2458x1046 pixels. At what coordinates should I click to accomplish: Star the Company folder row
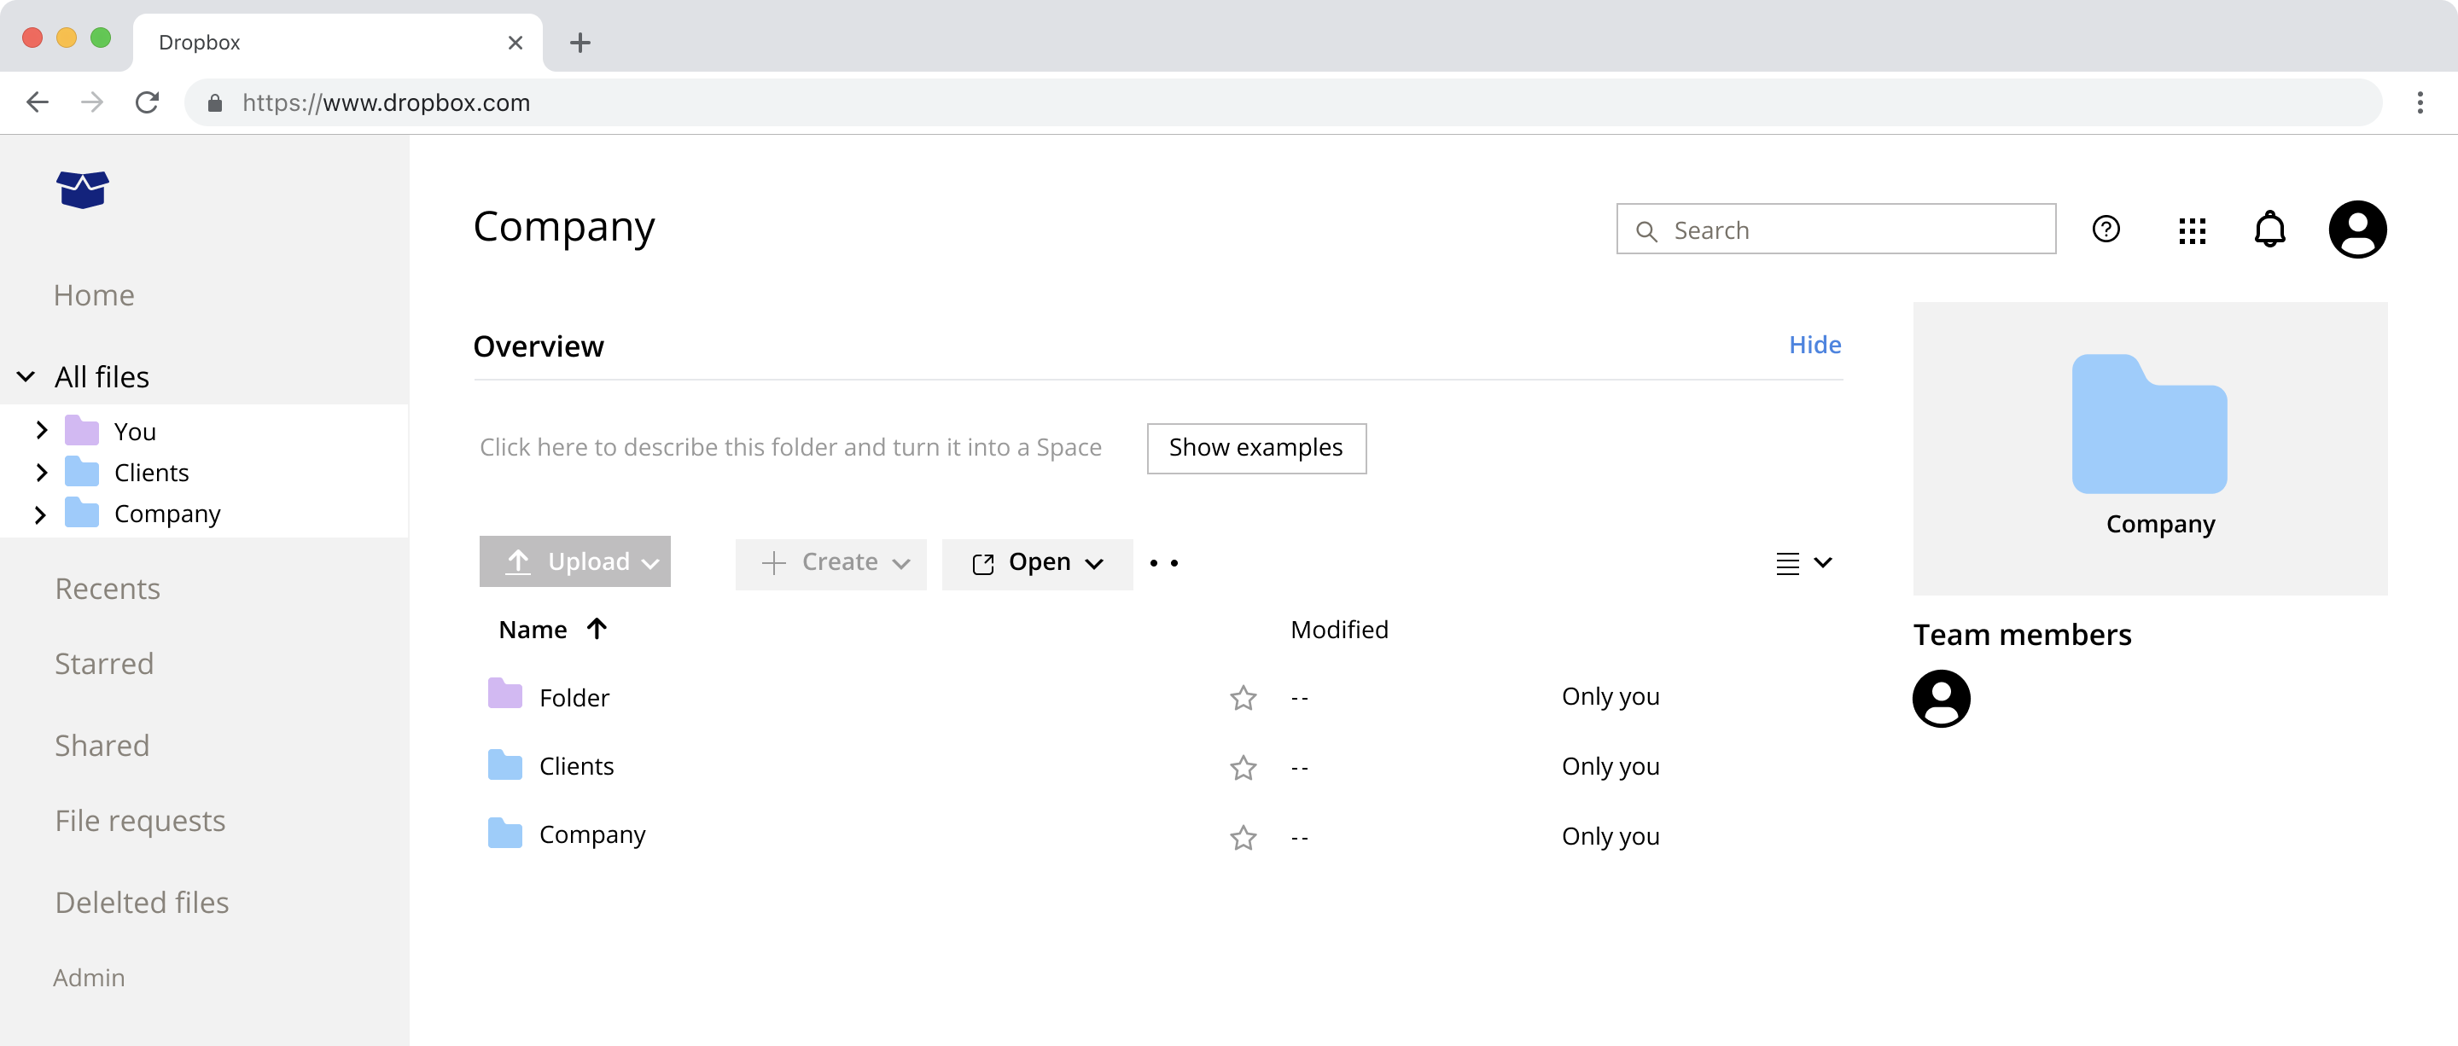click(x=1243, y=837)
